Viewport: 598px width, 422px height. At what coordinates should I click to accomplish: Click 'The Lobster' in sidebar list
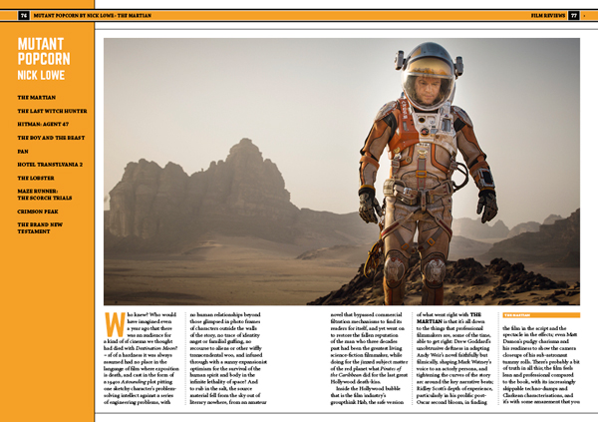(x=36, y=179)
